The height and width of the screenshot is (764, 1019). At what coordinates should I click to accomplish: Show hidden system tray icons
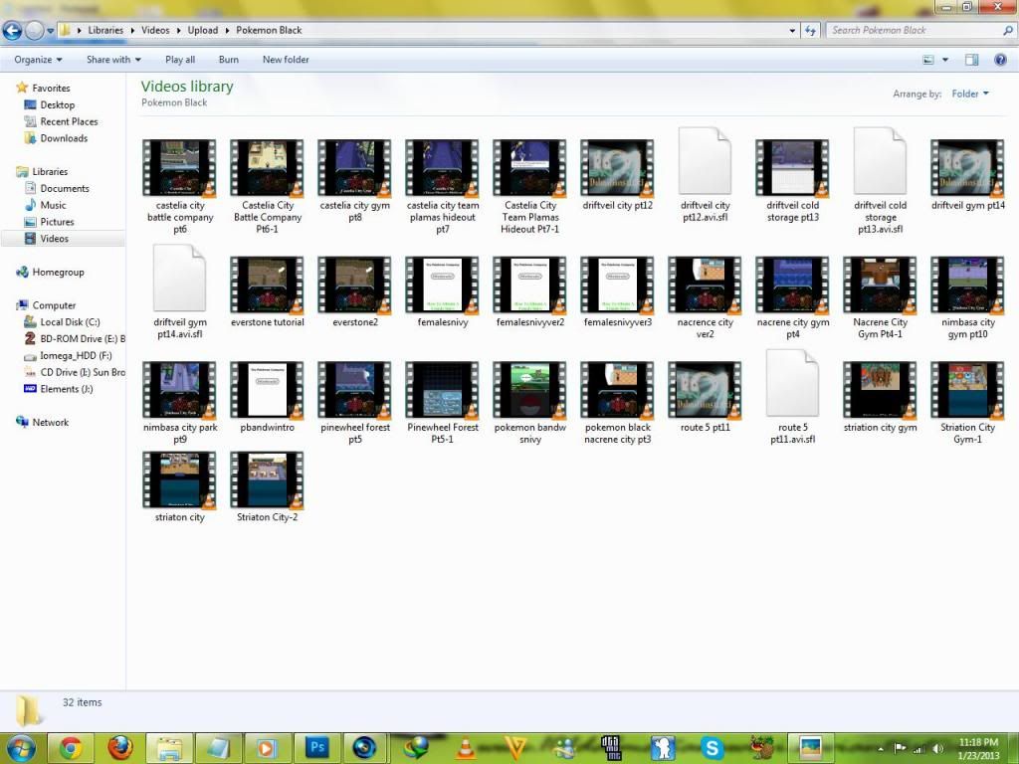tap(881, 748)
